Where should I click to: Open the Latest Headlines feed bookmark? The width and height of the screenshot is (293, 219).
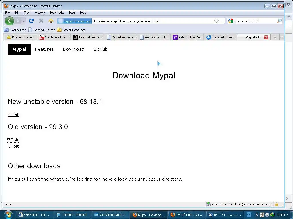click(x=71, y=30)
